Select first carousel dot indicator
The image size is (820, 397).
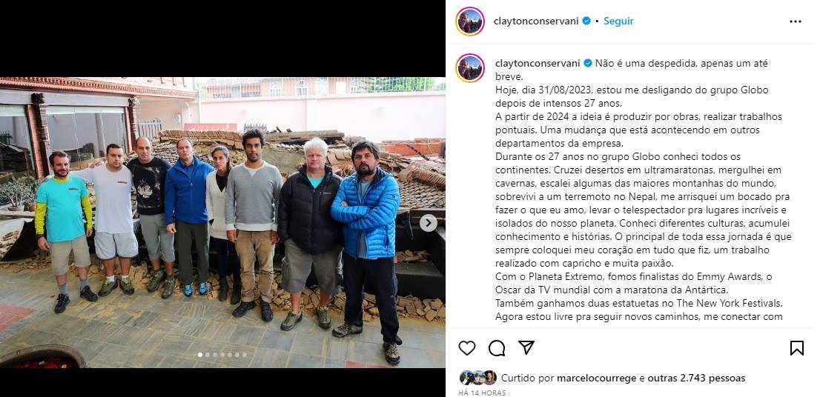point(200,355)
